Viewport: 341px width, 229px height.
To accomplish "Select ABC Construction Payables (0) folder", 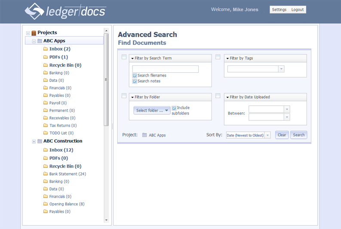I will coord(60,211).
